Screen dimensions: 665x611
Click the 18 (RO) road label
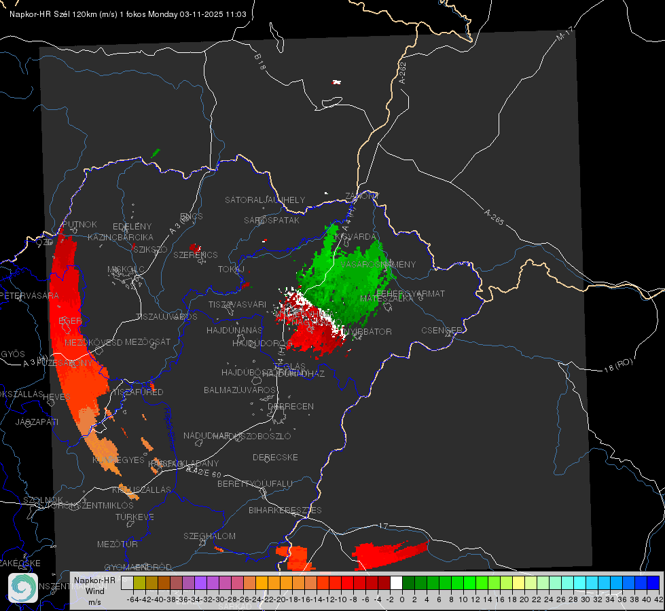(x=618, y=365)
